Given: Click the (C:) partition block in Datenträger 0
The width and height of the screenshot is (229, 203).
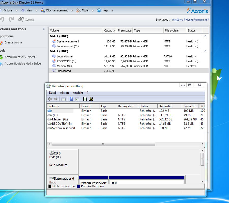Looking at the screenshot, I should pos(146,180).
